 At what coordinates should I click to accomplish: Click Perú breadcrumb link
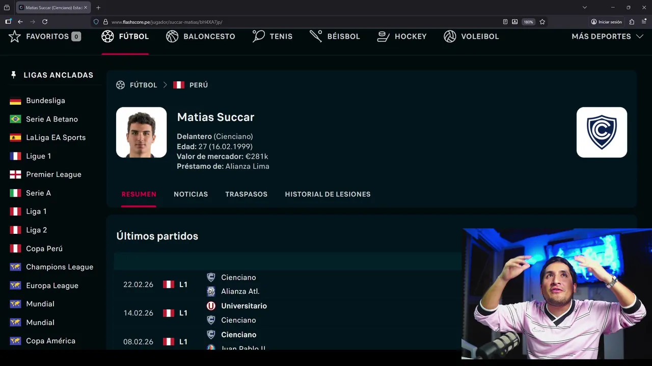(198, 85)
